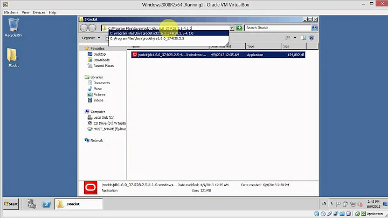Click the Windows Start button
388x218 pixels.
coord(11,204)
